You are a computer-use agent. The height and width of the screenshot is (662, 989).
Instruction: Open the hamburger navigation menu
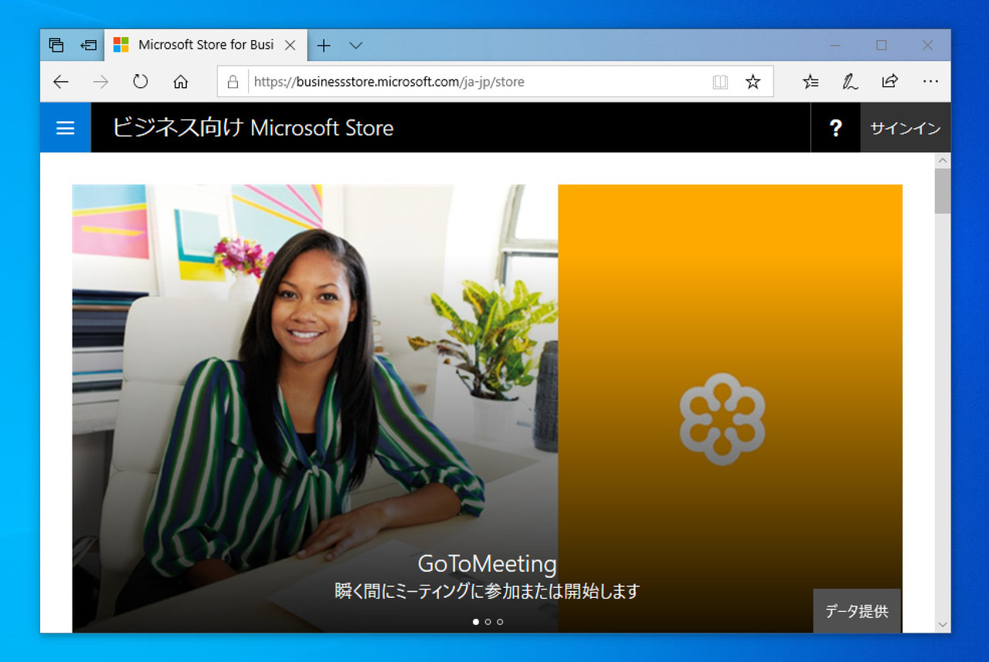coord(66,127)
